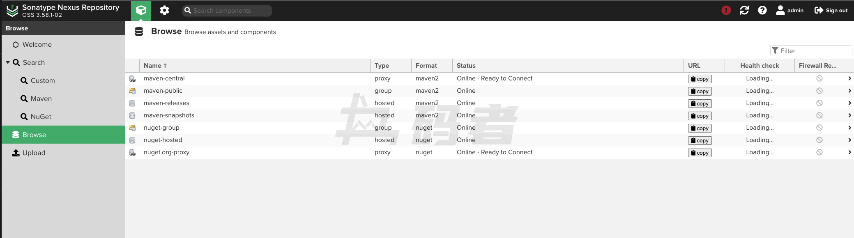Click the admin user account icon
The image size is (854, 238).
coord(780,10)
